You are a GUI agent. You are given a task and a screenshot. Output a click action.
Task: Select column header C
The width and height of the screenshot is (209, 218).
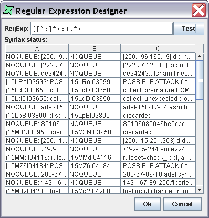tap(158, 48)
